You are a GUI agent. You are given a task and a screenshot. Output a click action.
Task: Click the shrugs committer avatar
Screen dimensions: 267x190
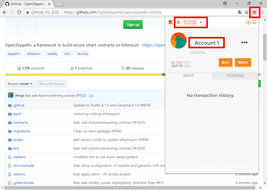(11, 95)
